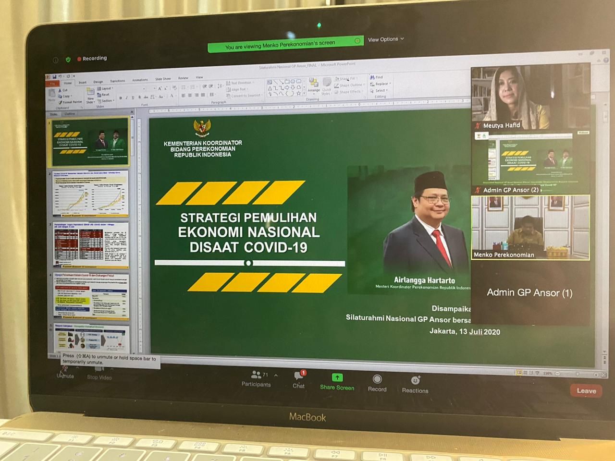
Task: Click the green Share Screen icon
Action: click(x=337, y=378)
